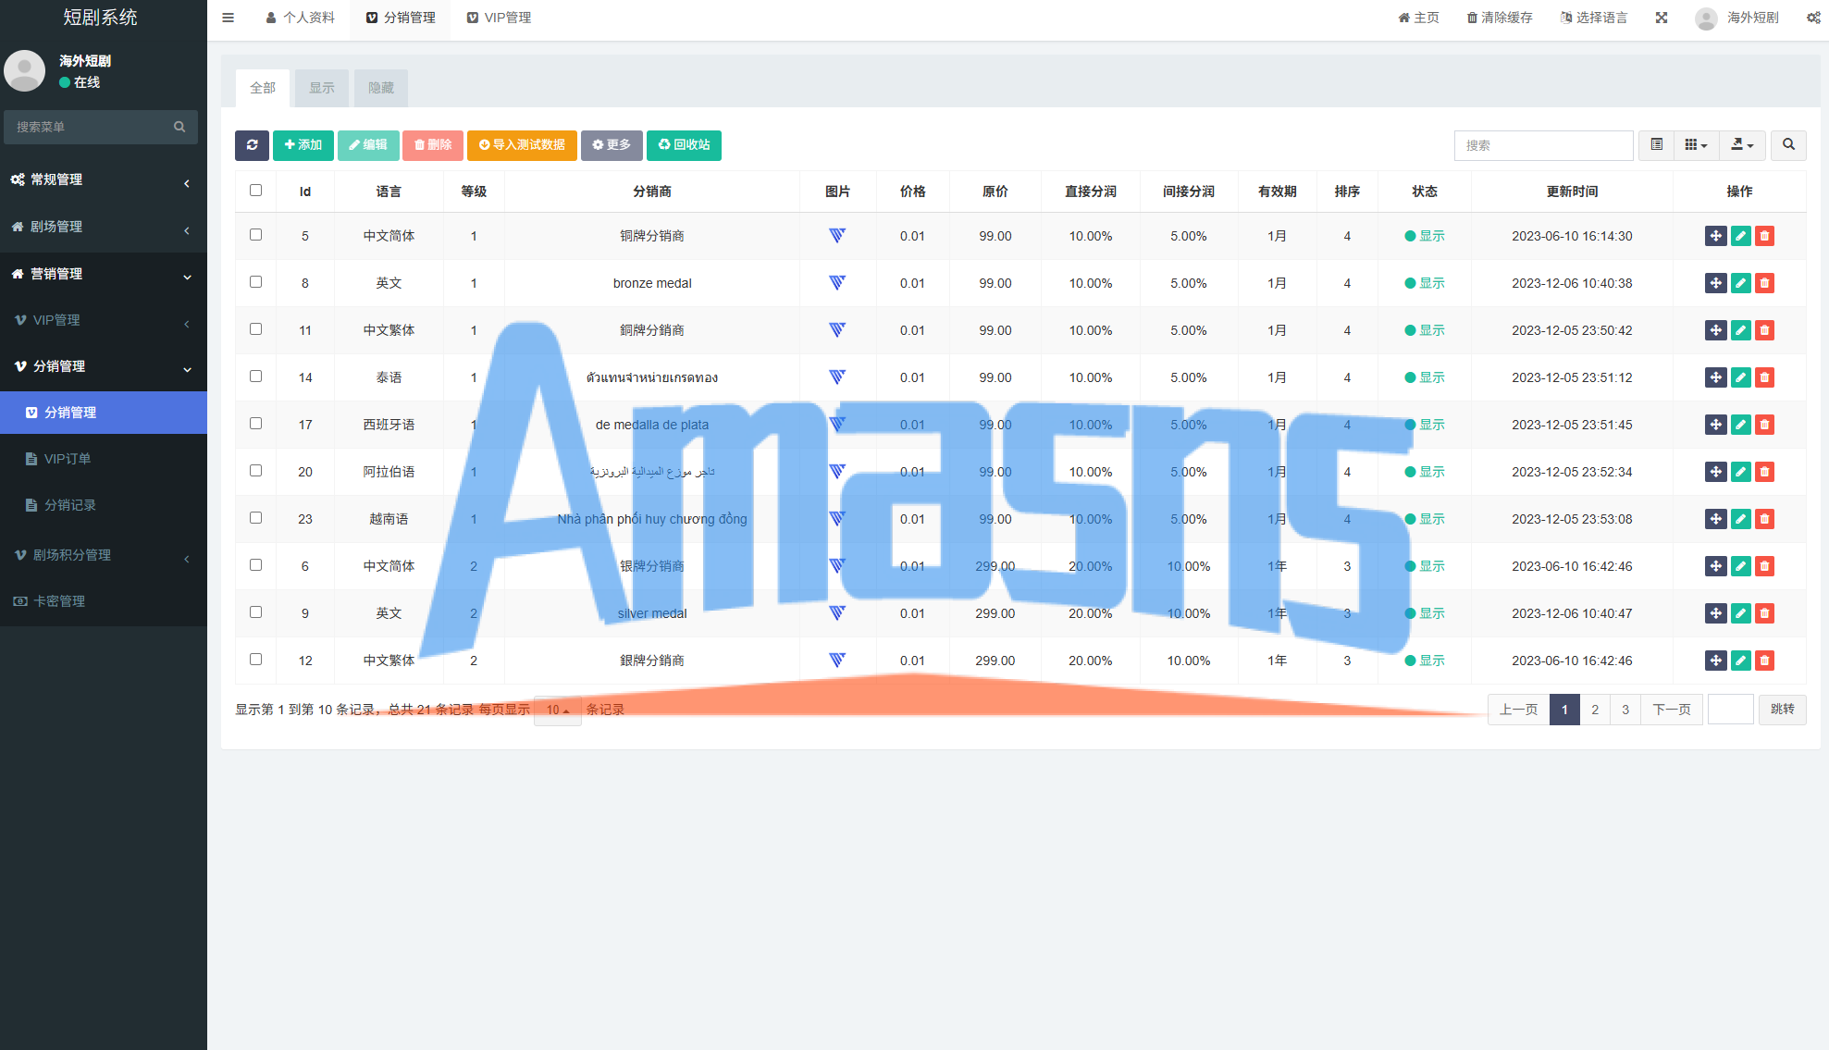Open the columns visibility dropdown

(x=1696, y=145)
